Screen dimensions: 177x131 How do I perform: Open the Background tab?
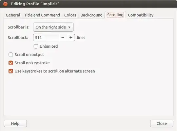point(91,15)
